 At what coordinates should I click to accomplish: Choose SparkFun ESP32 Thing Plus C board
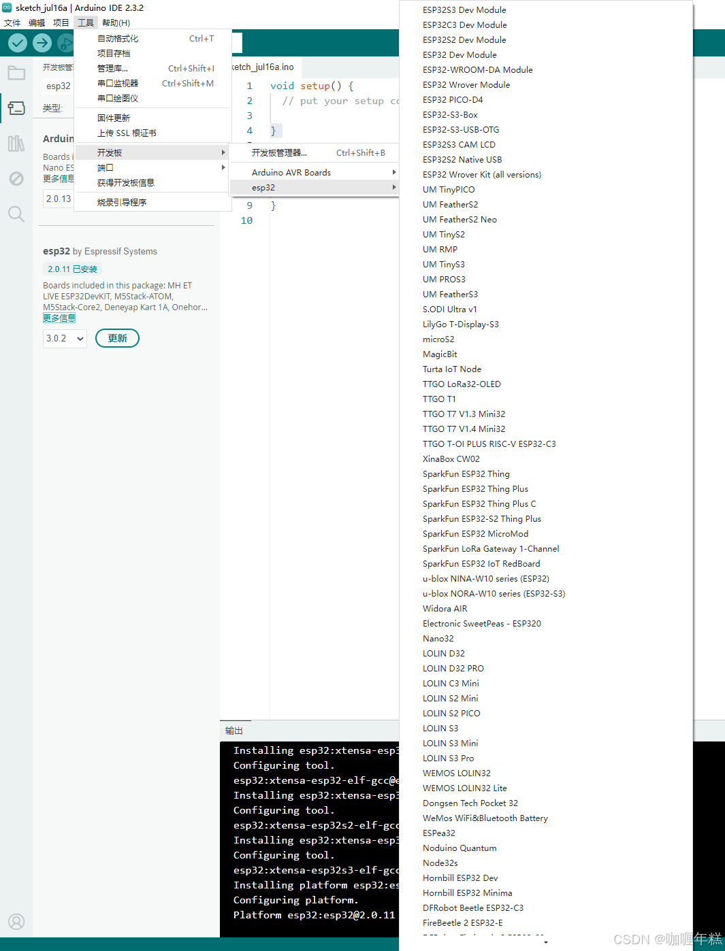tap(546, 504)
